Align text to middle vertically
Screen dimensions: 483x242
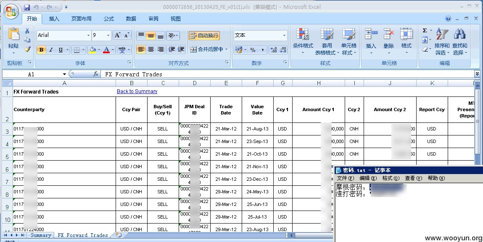[150, 35]
